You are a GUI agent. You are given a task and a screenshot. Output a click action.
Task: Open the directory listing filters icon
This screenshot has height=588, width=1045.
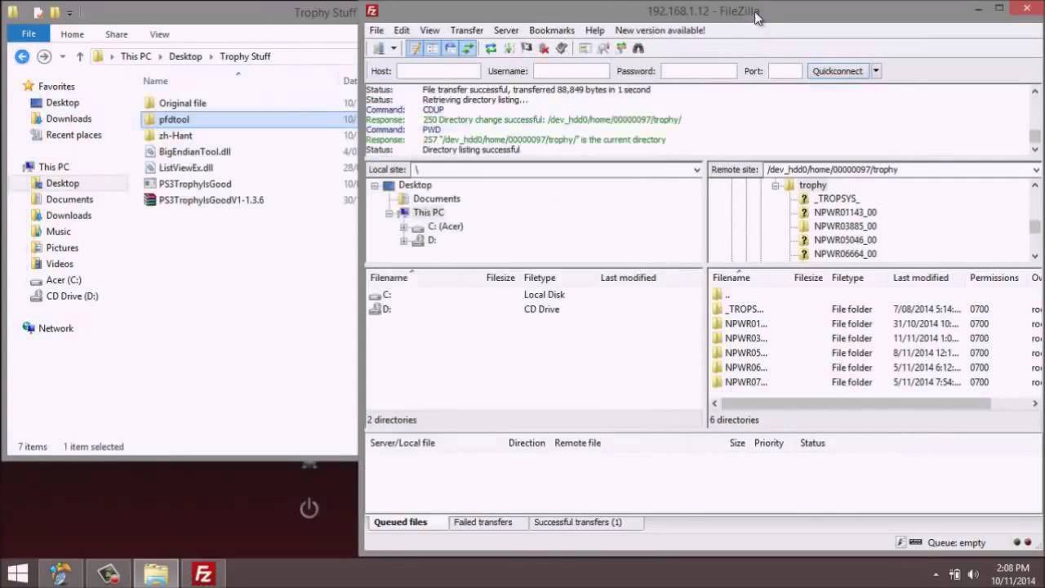point(585,49)
